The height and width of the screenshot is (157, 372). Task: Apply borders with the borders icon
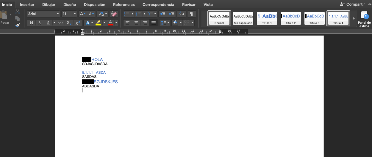click(x=187, y=23)
